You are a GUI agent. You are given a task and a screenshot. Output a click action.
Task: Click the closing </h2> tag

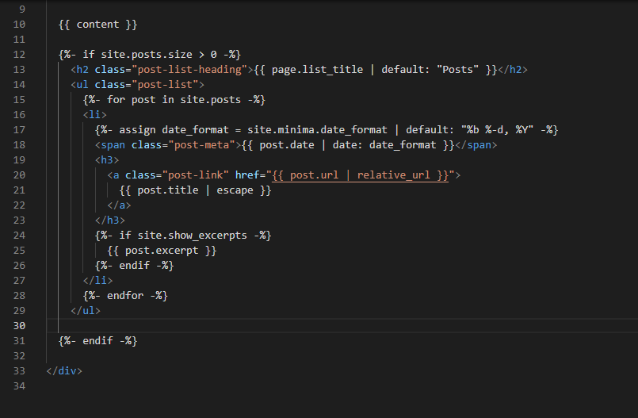(x=512, y=70)
